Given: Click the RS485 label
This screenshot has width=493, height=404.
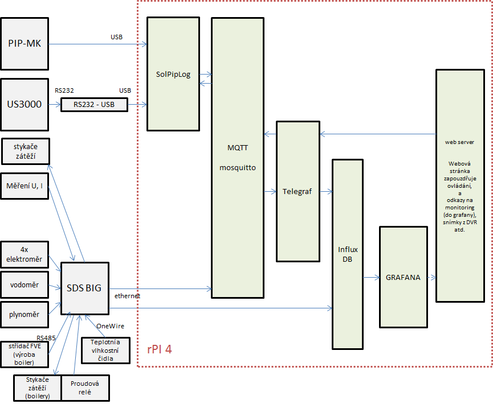Looking at the screenshot, I should tap(46, 338).
